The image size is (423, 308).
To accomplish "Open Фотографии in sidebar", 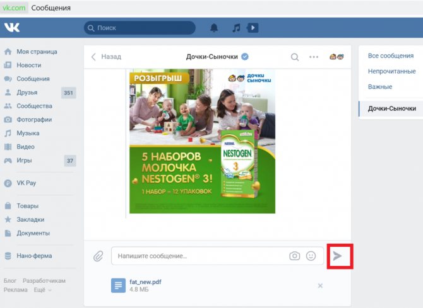I will [34, 119].
